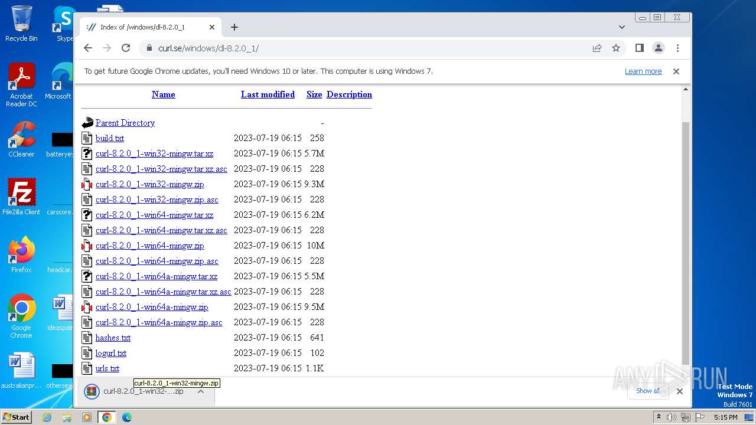Open the Windows Start menu
The height and width of the screenshot is (425, 756).
pos(17,417)
